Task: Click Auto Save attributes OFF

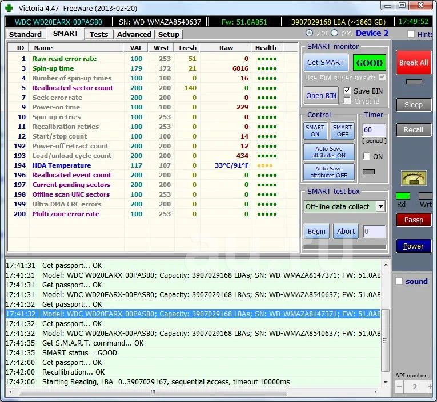Action: pos(329,172)
